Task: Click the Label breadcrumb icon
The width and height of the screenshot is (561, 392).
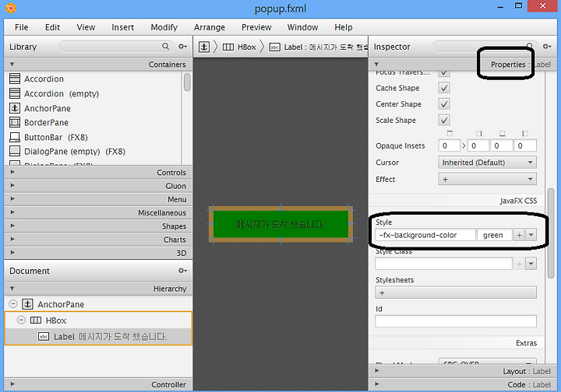Action: coord(275,47)
